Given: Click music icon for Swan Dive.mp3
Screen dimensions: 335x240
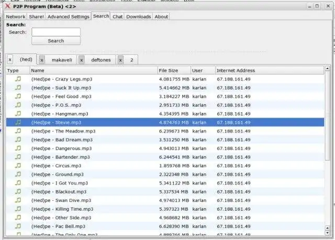Looking at the screenshot, I should 18,200.
